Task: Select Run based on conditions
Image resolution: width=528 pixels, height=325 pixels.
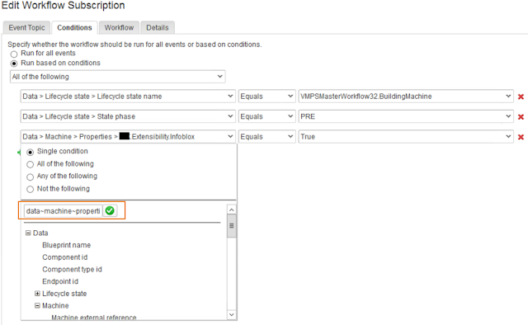Action: tap(14, 64)
